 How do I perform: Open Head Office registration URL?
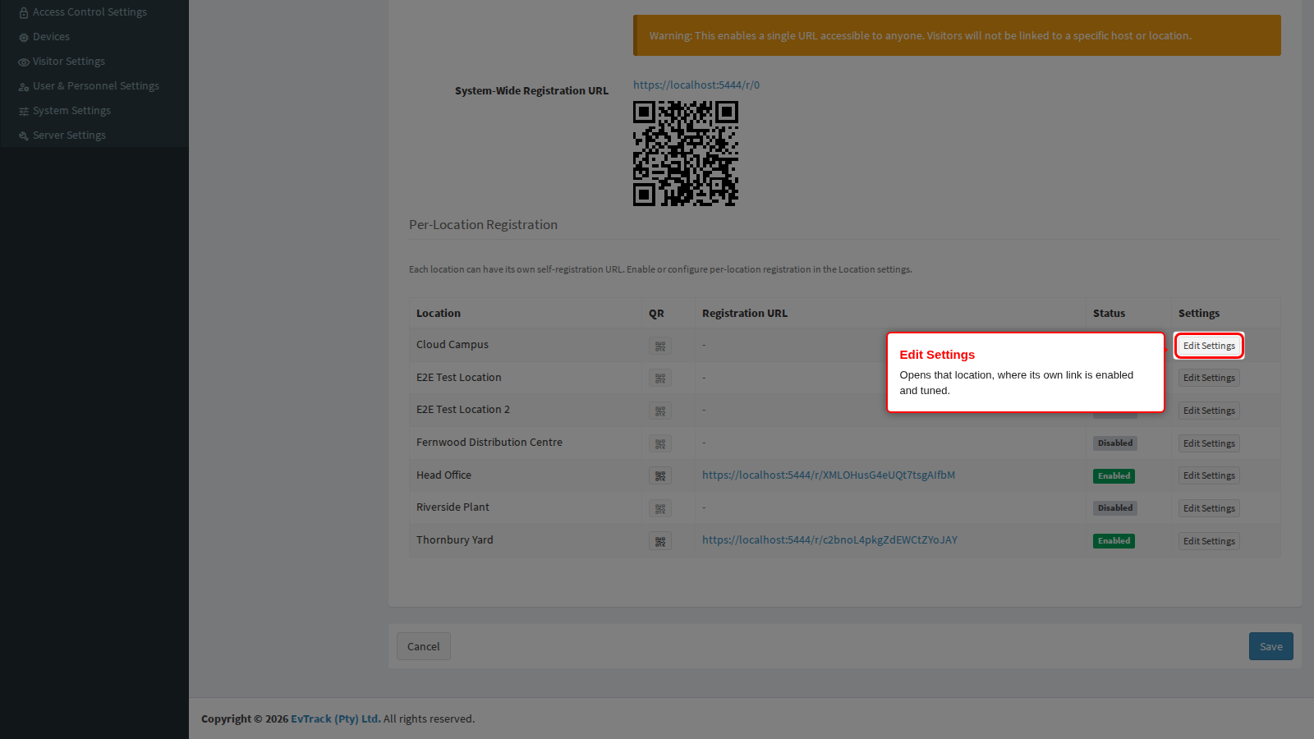point(829,475)
